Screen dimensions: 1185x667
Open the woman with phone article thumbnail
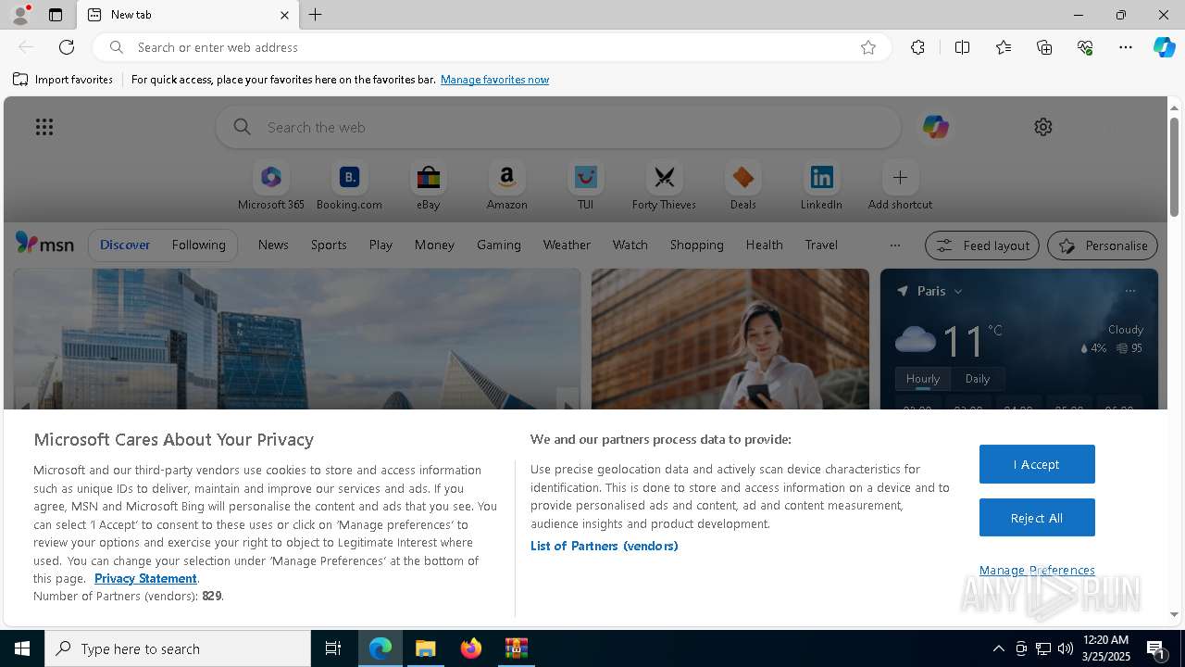730,339
